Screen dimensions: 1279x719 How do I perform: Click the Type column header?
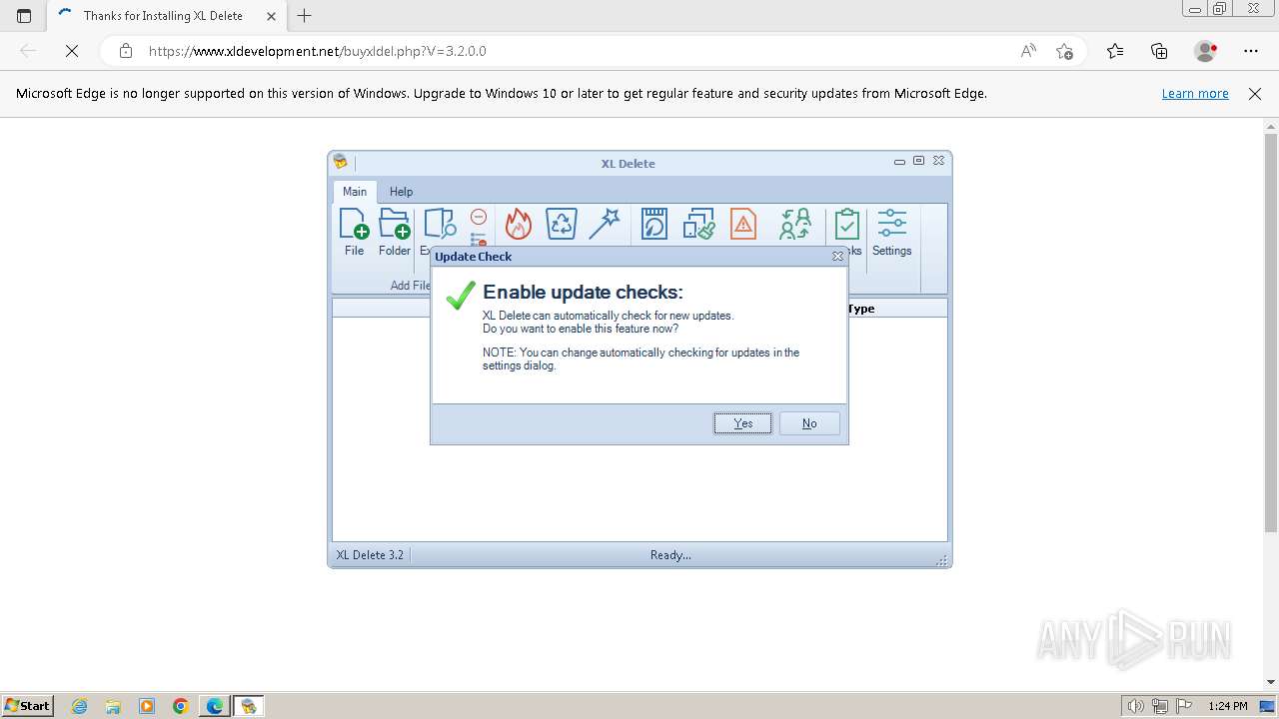[861, 309]
